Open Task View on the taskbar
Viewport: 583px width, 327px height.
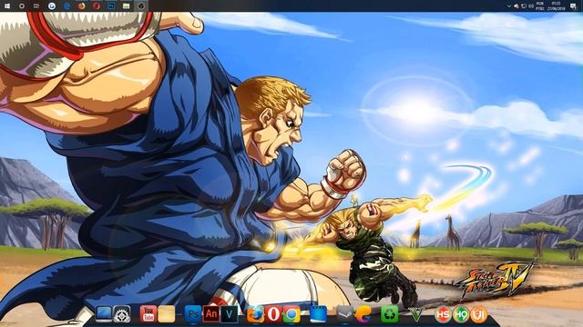36,6
